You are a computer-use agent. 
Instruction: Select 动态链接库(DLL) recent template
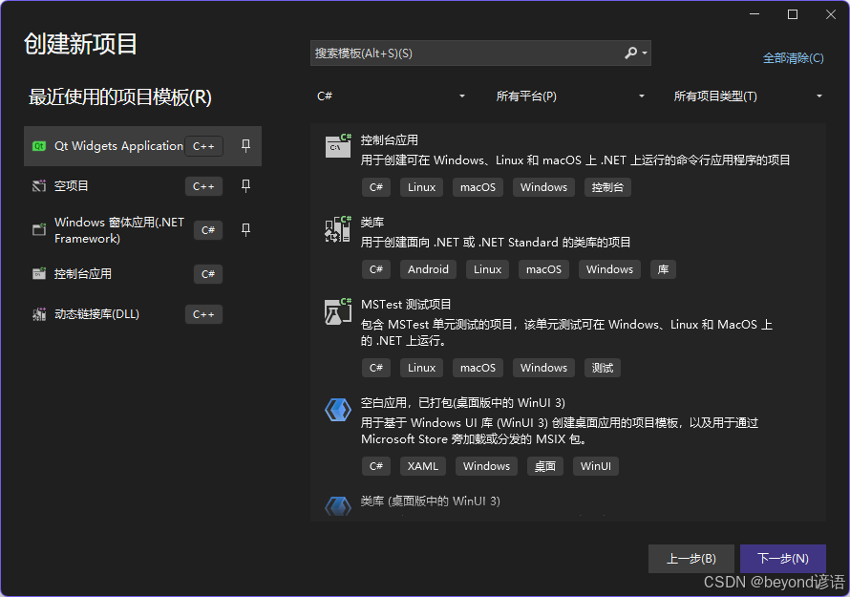[142, 314]
